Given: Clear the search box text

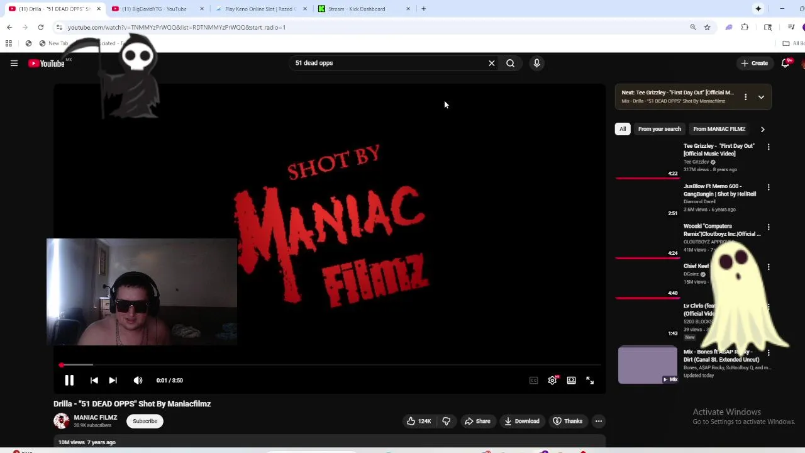Looking at the screenshot, I should [x=492, y=63].
